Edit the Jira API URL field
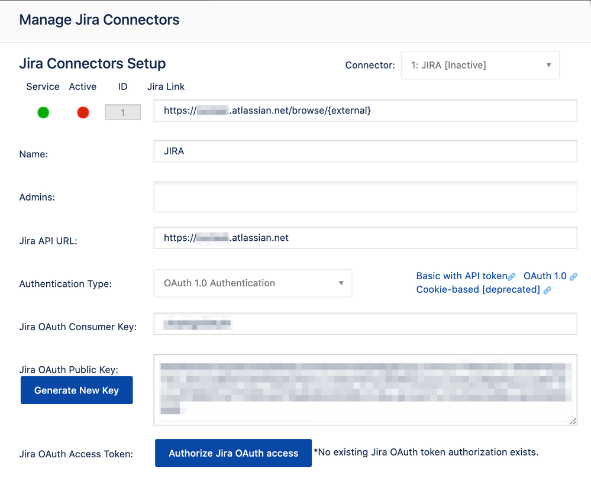591x478 pixels. tap(365, 238)
